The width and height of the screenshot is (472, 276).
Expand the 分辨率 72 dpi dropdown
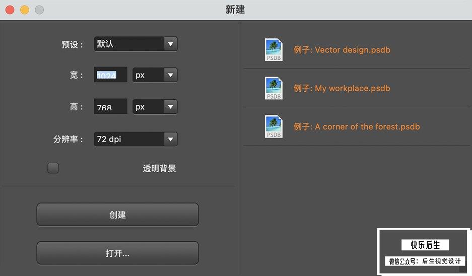coord(136,139)
